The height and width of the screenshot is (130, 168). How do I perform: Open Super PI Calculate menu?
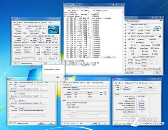point(69,8)
